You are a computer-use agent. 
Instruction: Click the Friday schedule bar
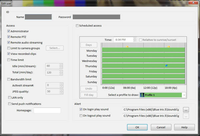coord(143,71)
